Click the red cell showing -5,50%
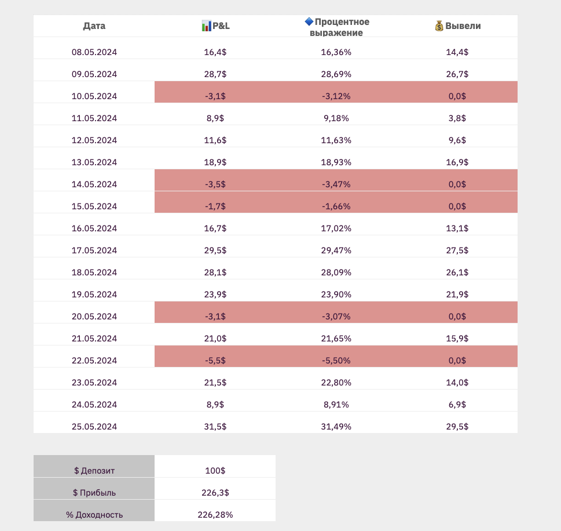The height and width of the screenshot is (531, 561). (x=336, y=361)
